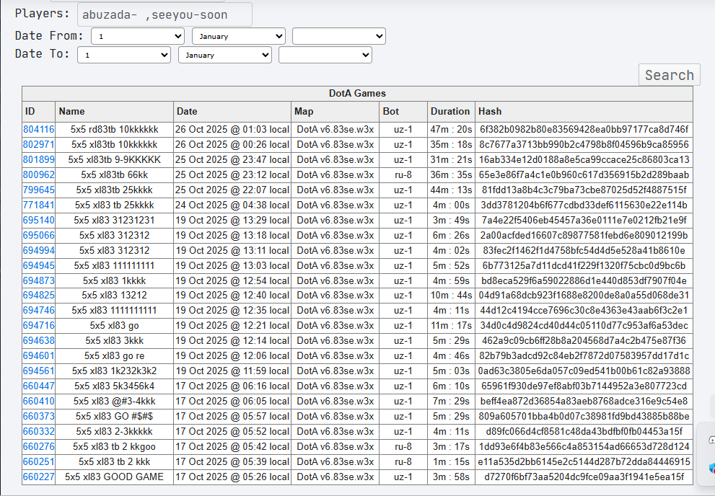Open game ID 771841 link
This screenshot has height=496, width=715.
(x=39, y=205)
